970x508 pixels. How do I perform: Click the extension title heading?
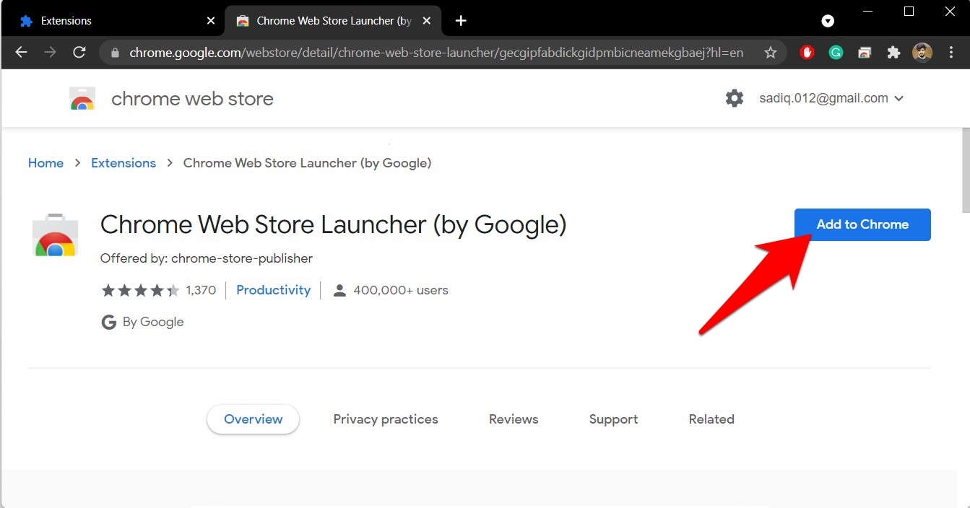pos(333,225)
